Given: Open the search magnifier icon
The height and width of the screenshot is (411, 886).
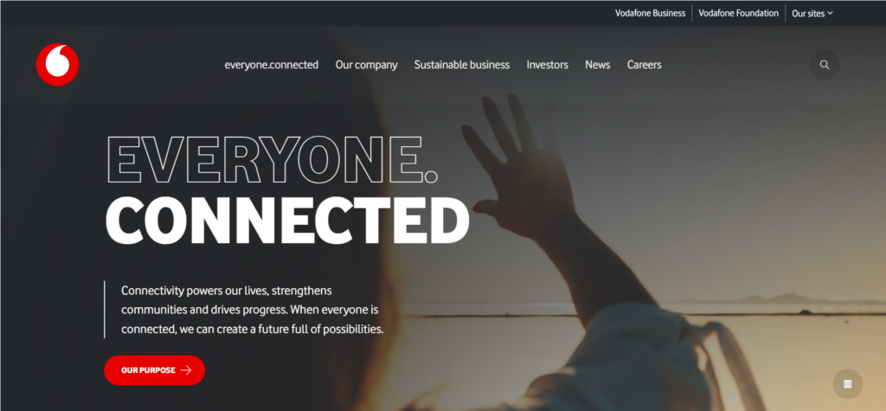Looking at the screenshot, I should tap(825, 64).
